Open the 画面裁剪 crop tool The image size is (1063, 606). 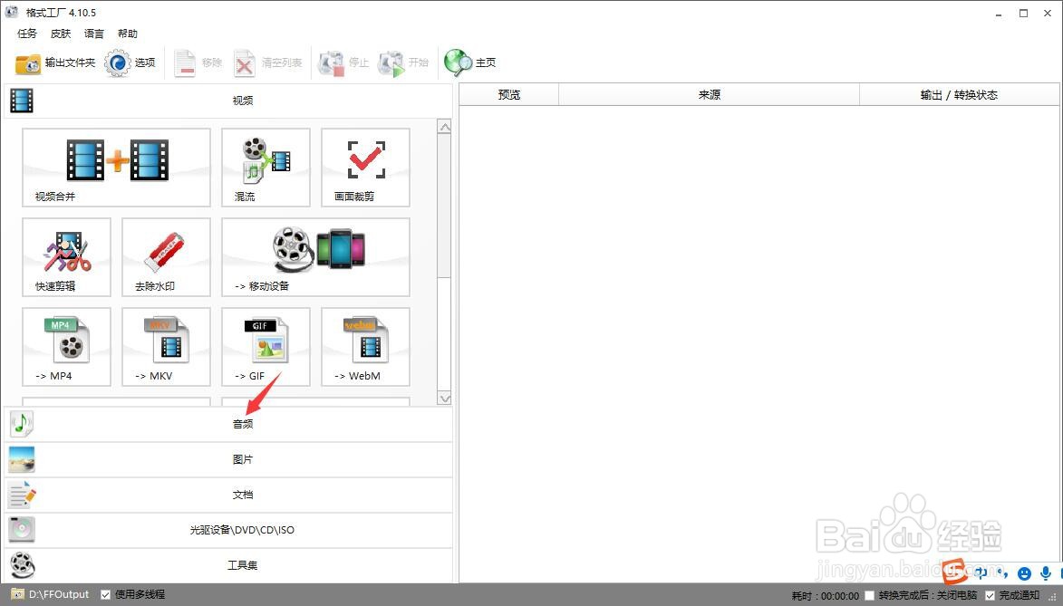[365, 168]
